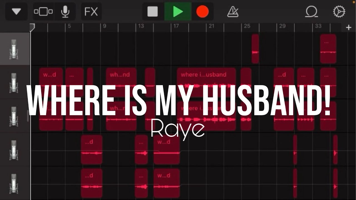Select the 'wh...nd' region on track two
This screenshot has width=356, height=200.
point(121,82)
